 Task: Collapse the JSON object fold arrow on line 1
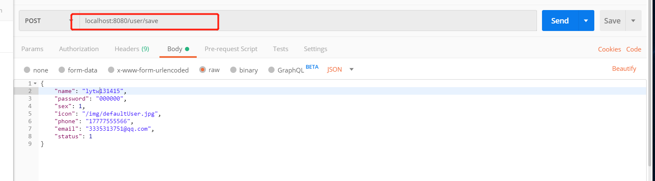click(35, 84)
